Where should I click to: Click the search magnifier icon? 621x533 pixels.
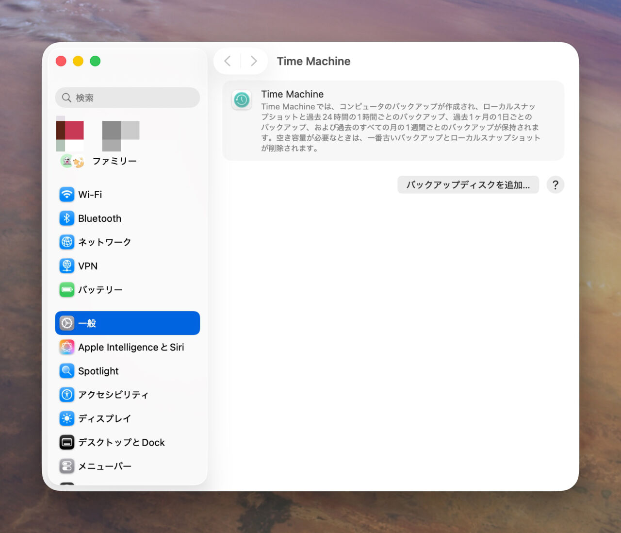tap(66, 98)
